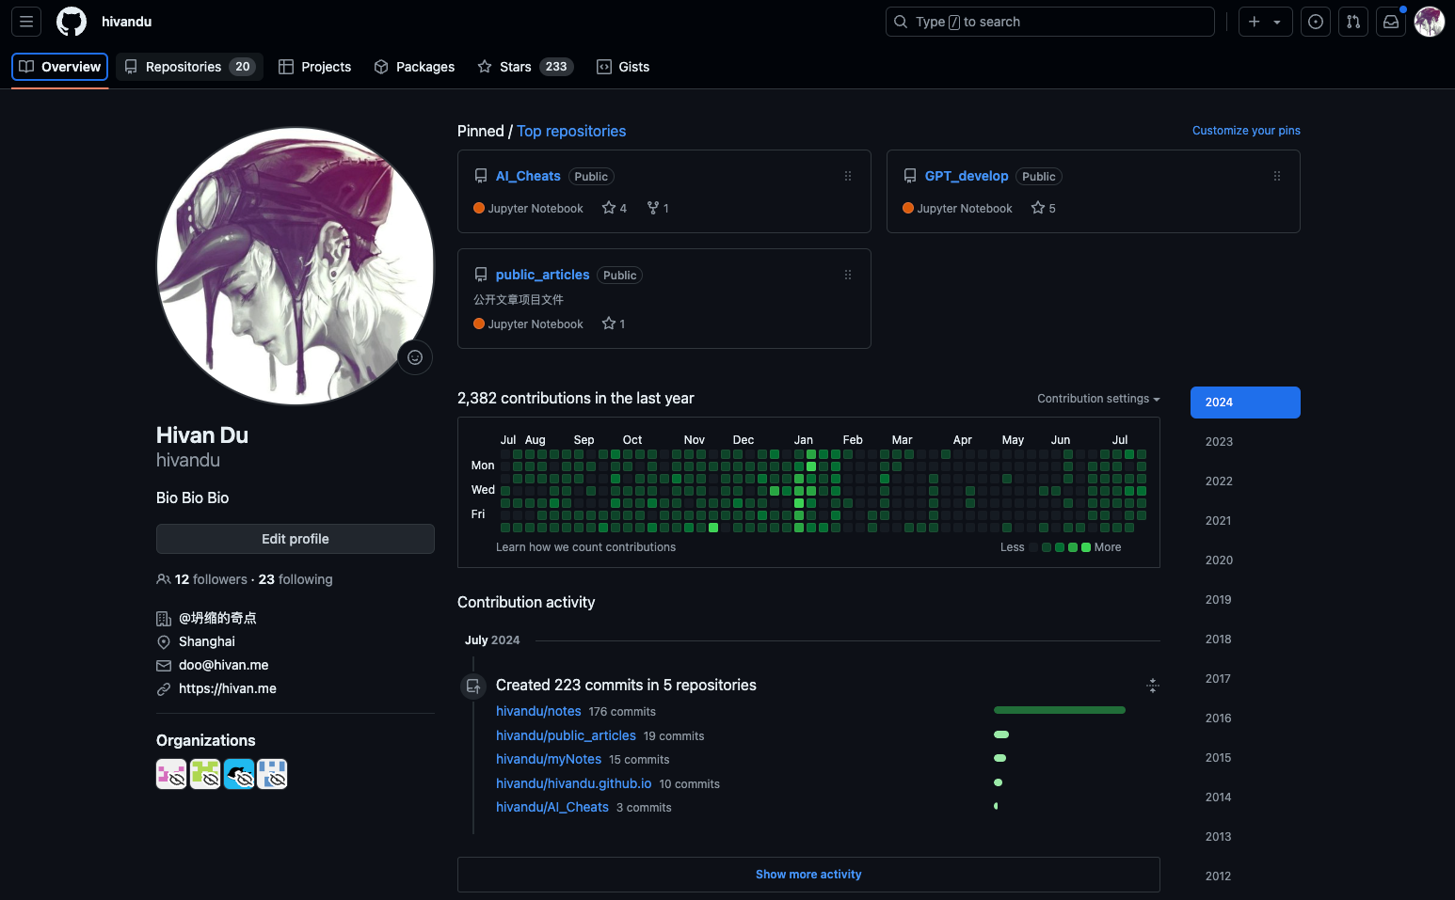
Task: Open hivandu/myNotes repository link
Action: (x=549, y=759)
